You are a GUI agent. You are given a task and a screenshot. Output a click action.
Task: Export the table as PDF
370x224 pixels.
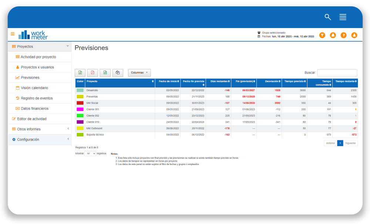[x=92, y=73]
